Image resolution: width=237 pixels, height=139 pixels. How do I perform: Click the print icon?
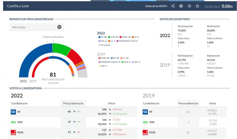pyautogui.click(x=181, y=6)
